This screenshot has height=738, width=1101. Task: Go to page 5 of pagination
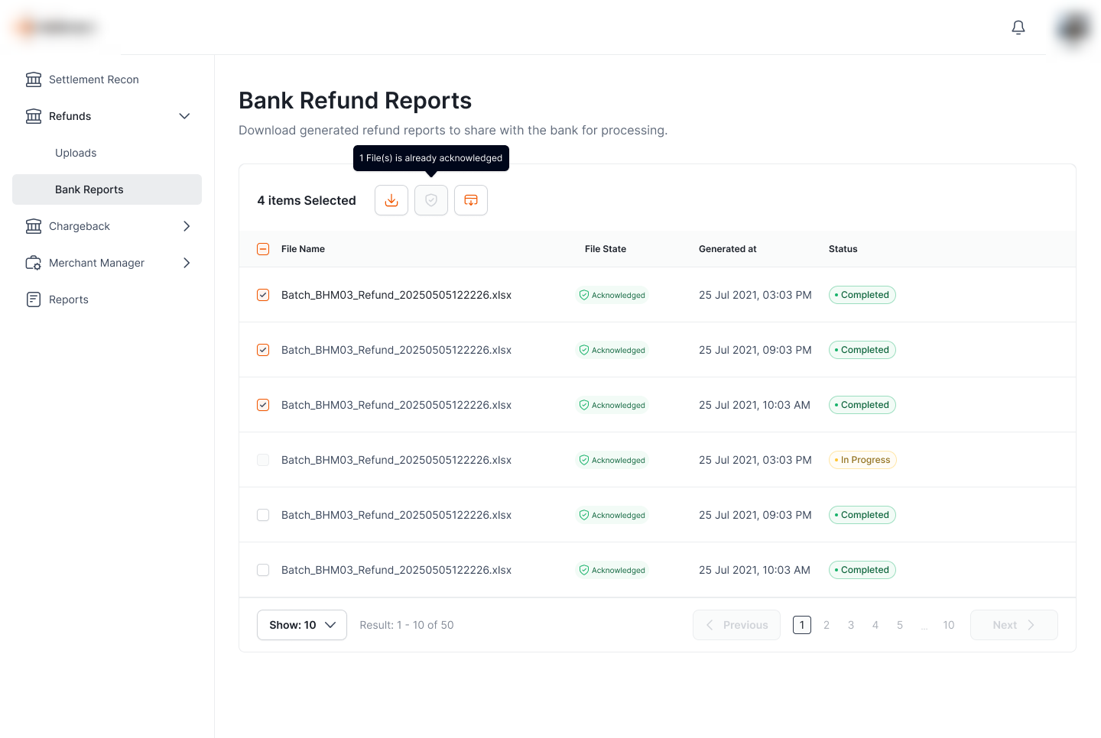(900, 625)
